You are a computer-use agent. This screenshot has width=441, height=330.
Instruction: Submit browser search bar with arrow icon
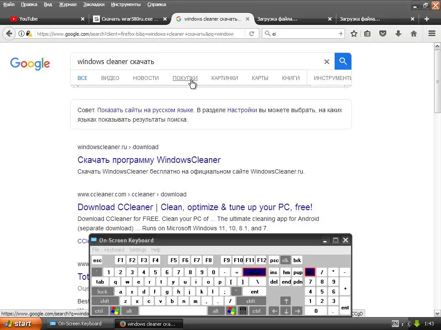coord(340,34)
